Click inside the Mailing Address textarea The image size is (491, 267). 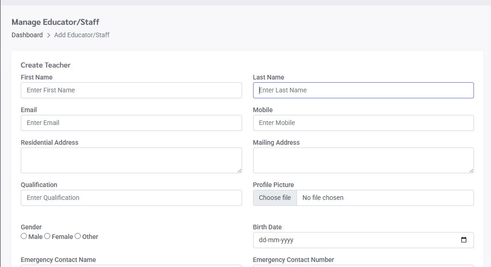pyautogui.click(x=363, y=160)
